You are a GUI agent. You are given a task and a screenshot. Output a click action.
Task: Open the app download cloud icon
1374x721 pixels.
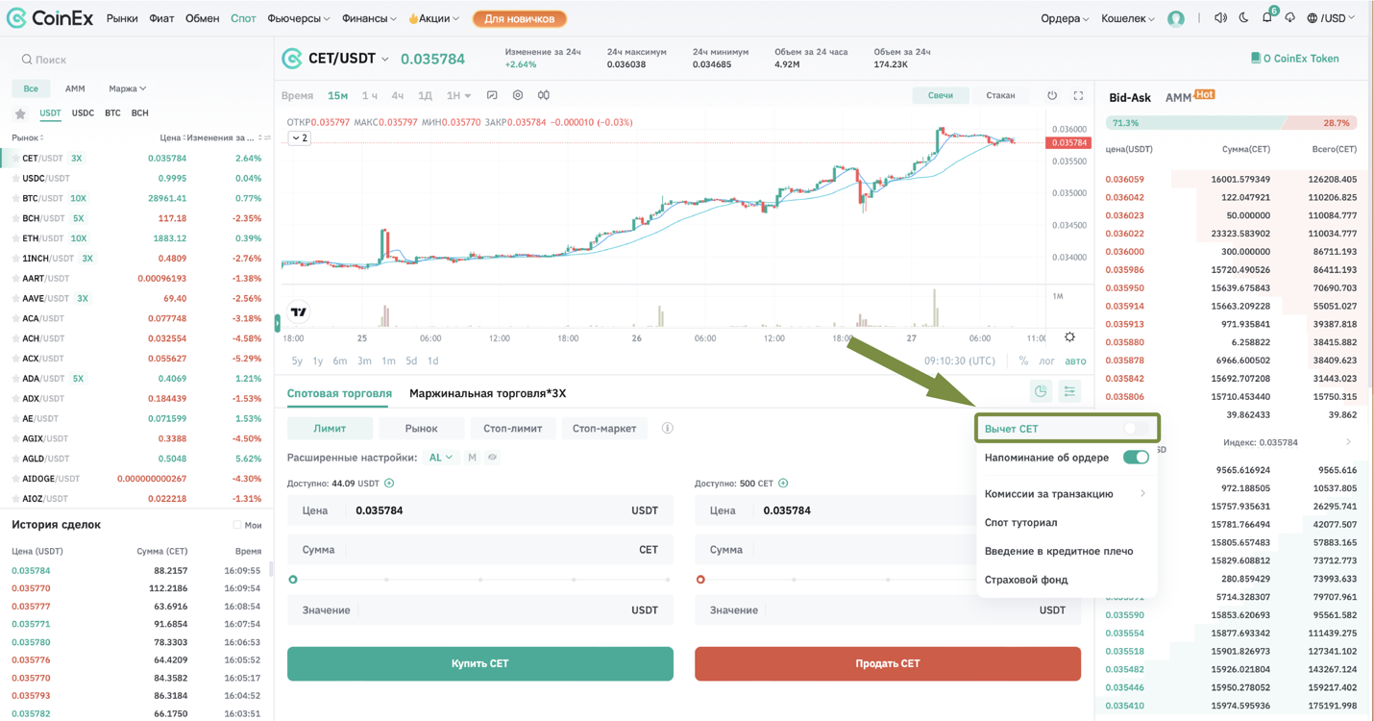click(1290, 18)
